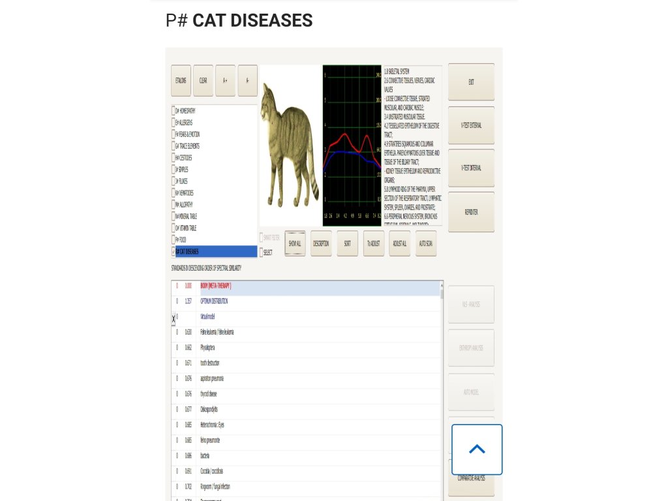Image resolution: width=668 pixels, height=501 pixels.
Task: Click the AUTO MODEL button
Action: 471,392
